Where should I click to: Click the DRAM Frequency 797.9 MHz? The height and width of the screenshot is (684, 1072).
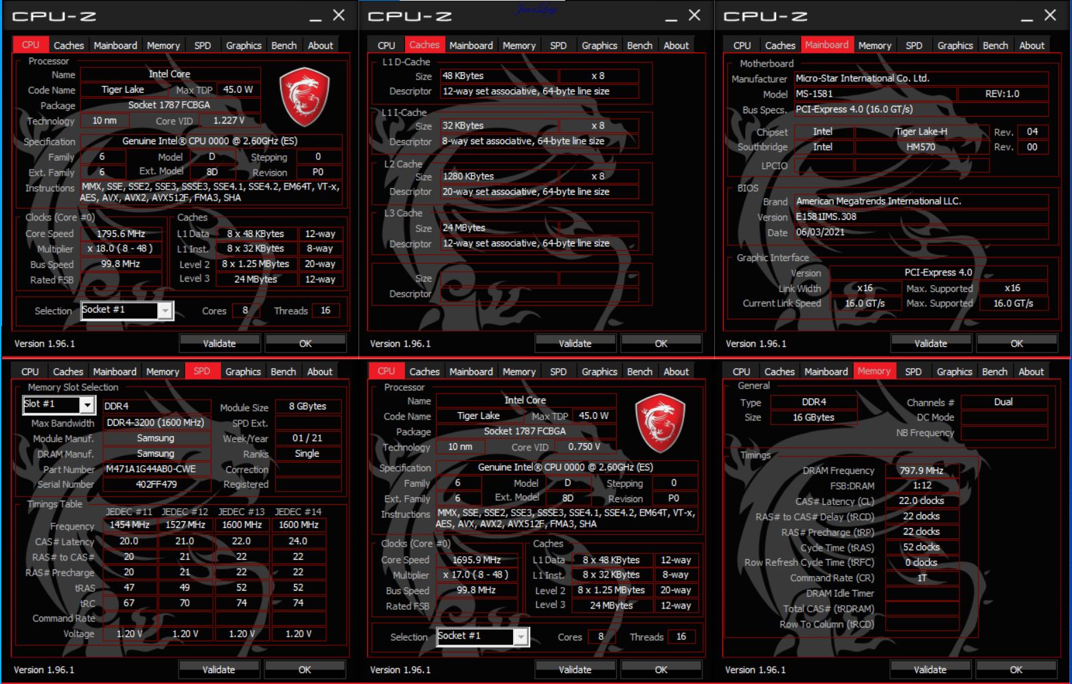[x=922, y=470]
